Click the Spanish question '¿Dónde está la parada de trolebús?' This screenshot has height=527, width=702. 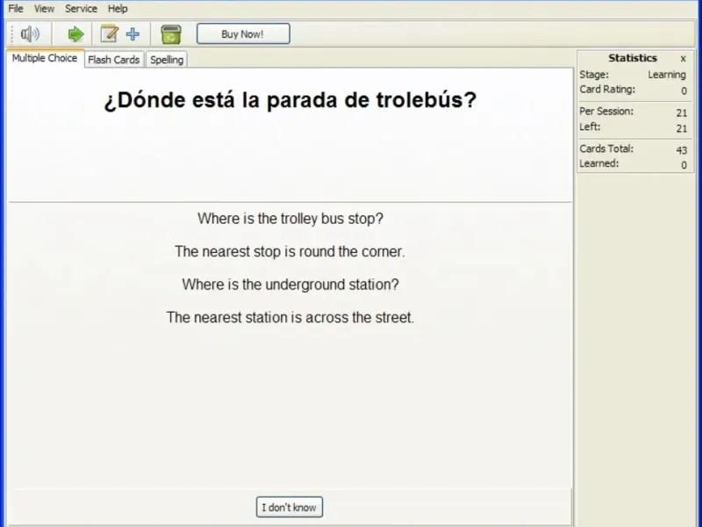tap(290, 100)
